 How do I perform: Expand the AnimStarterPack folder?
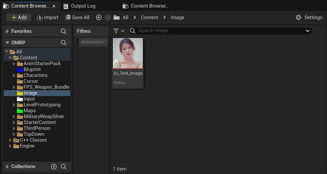coord(14,63)
